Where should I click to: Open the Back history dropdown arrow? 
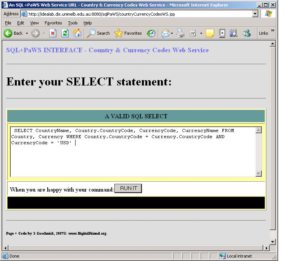(27, 34)
